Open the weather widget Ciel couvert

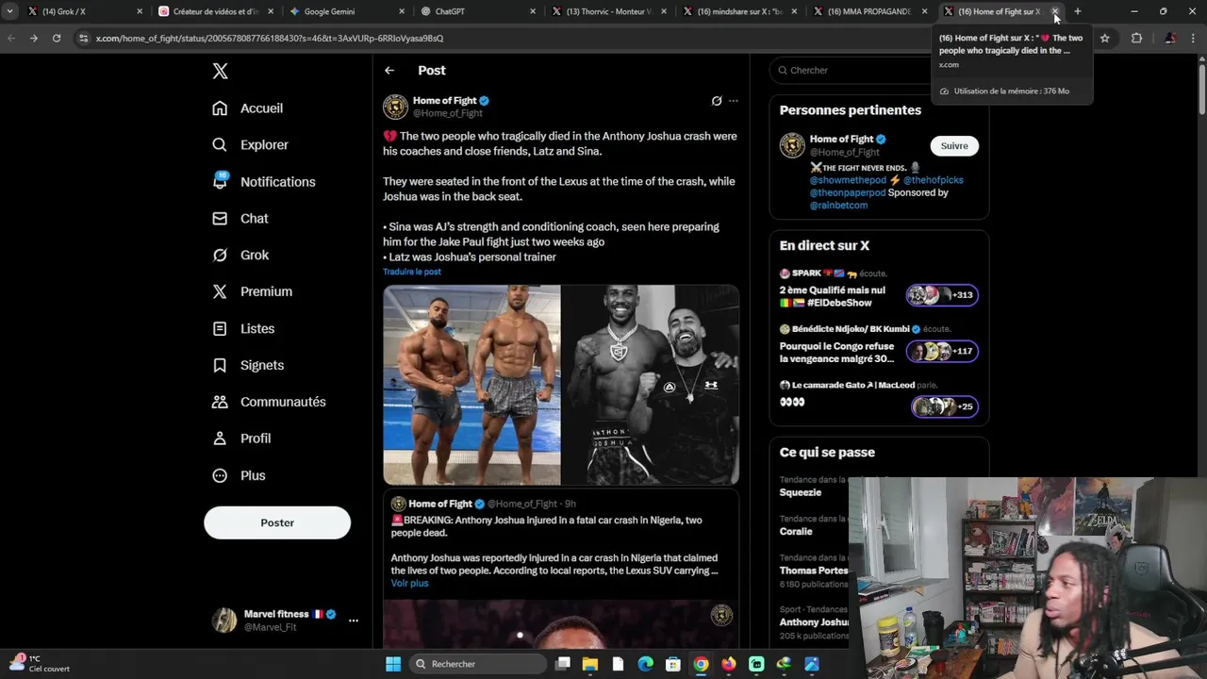pyautogui.click(x=38, y=664)
